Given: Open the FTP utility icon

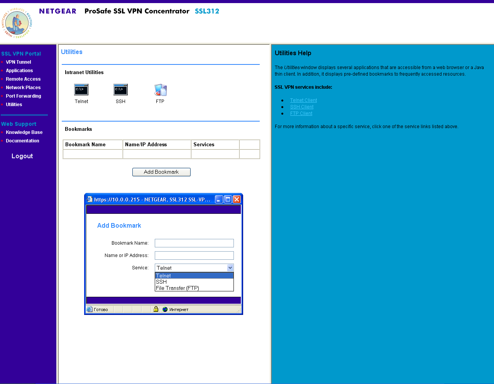Looking at the screenshot, I should pyautogui.click(x=160, y=90).
